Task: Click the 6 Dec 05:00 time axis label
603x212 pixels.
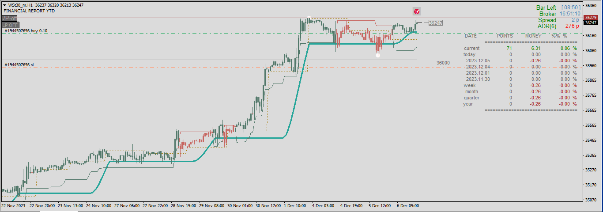Action: [408, 206]
